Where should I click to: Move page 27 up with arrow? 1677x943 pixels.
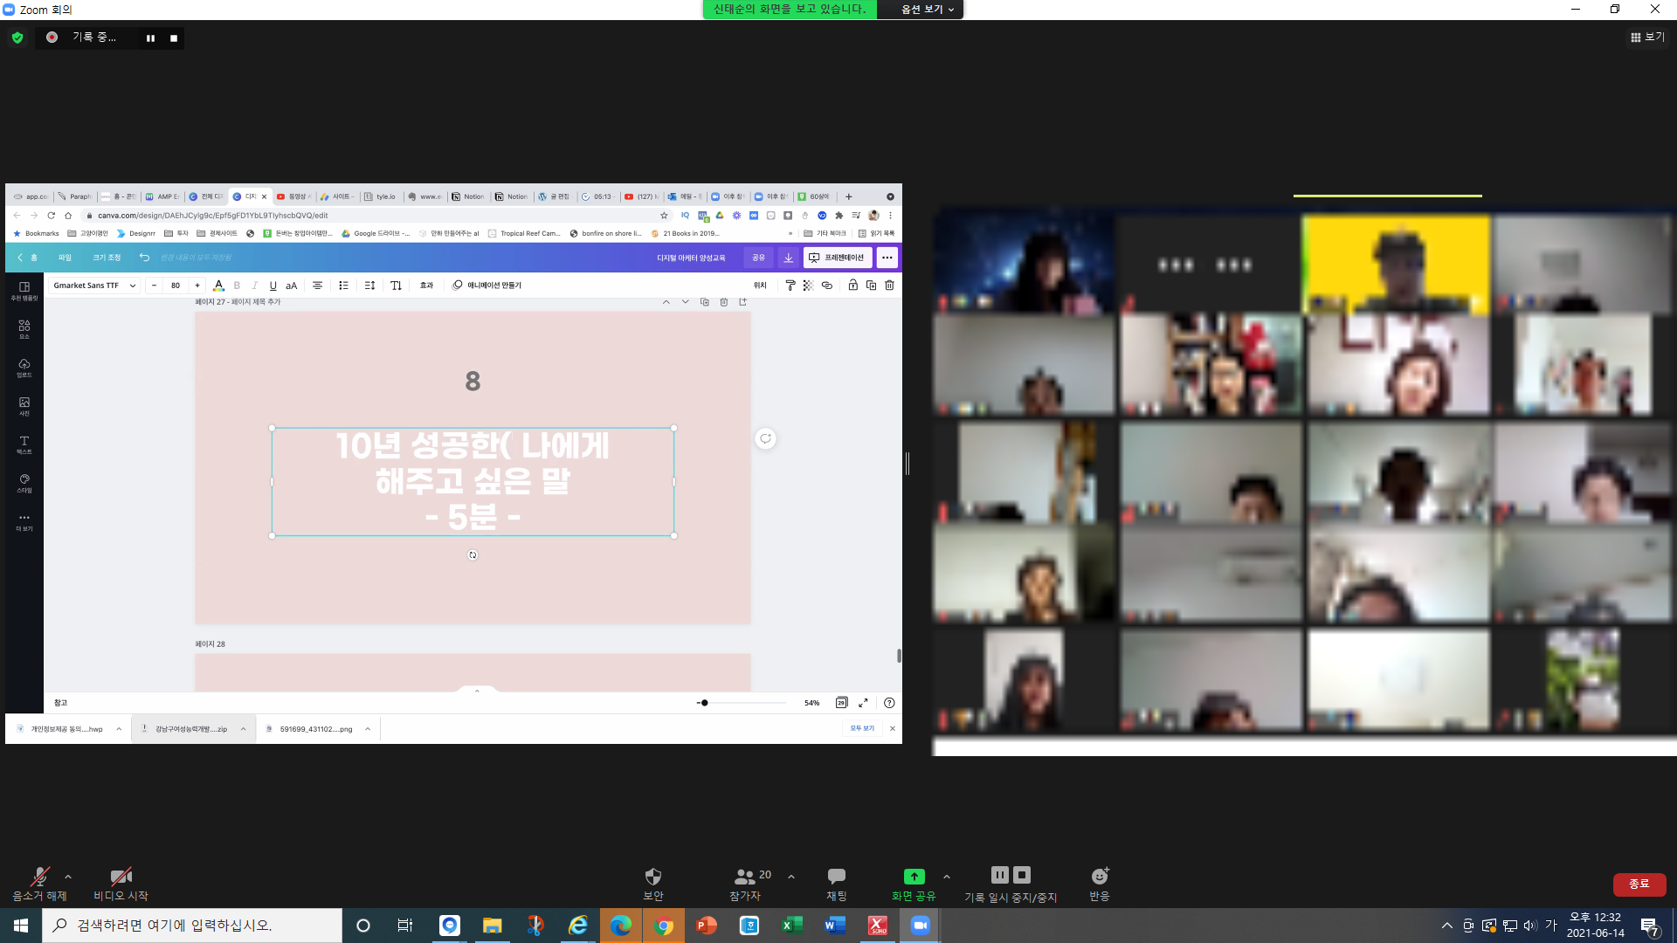[x=666, y=302]
